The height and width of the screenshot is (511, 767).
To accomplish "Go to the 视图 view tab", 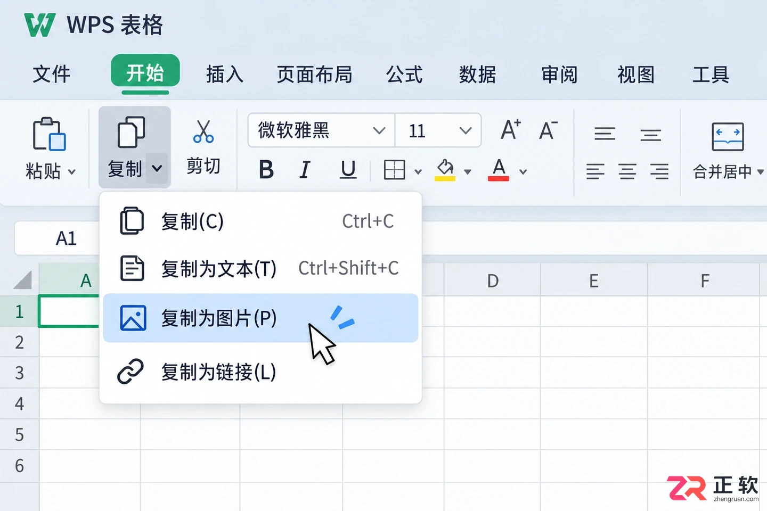I will pos(636,75).
